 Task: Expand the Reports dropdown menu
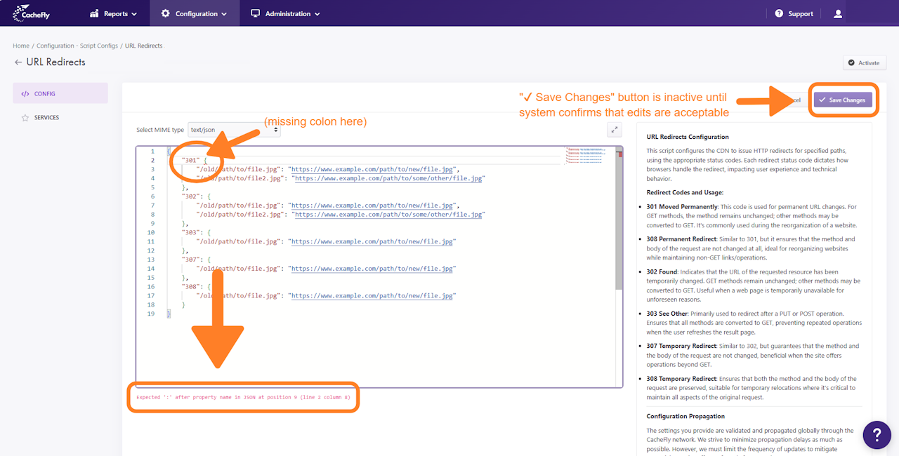coord(114,13)
